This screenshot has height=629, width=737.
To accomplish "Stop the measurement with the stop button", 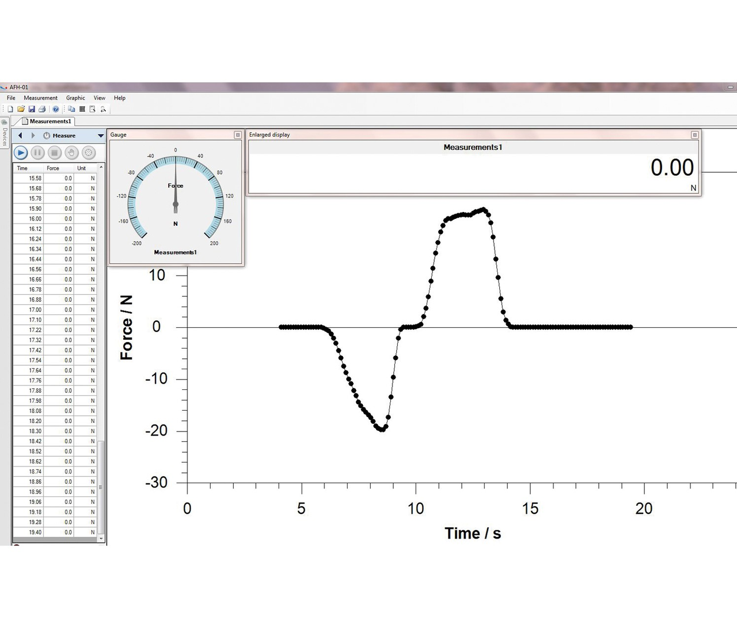I will point(54,153).
